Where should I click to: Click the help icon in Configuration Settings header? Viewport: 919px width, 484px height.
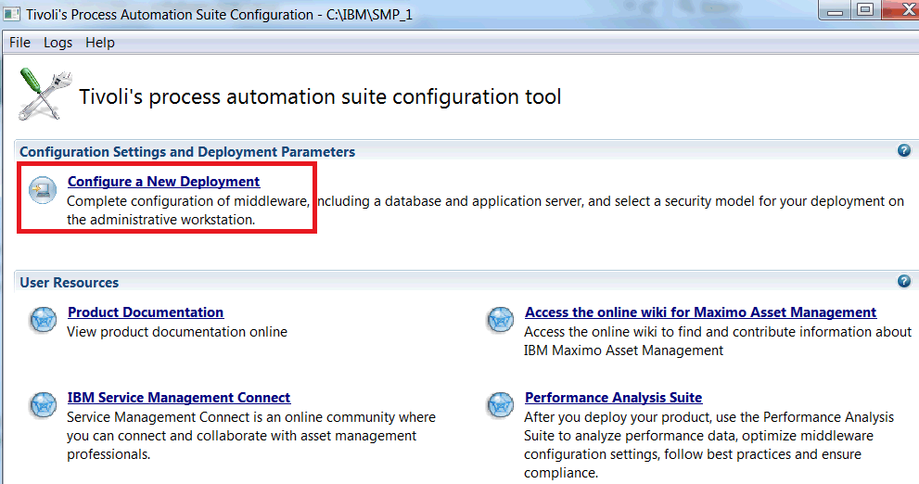coord(904,150)
